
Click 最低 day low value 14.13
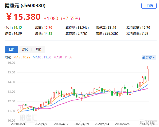48,33
